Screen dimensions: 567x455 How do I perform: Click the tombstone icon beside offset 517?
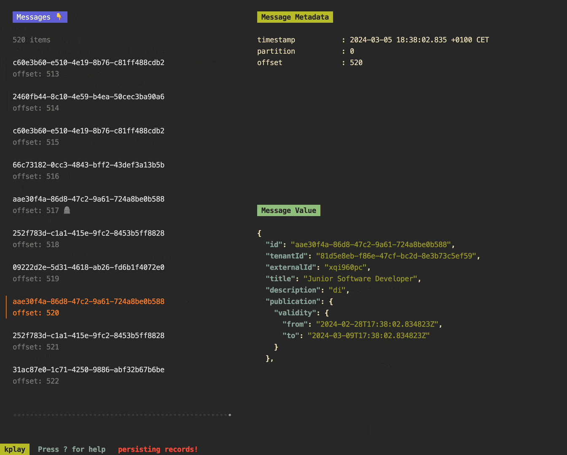[x=67, y=210]
